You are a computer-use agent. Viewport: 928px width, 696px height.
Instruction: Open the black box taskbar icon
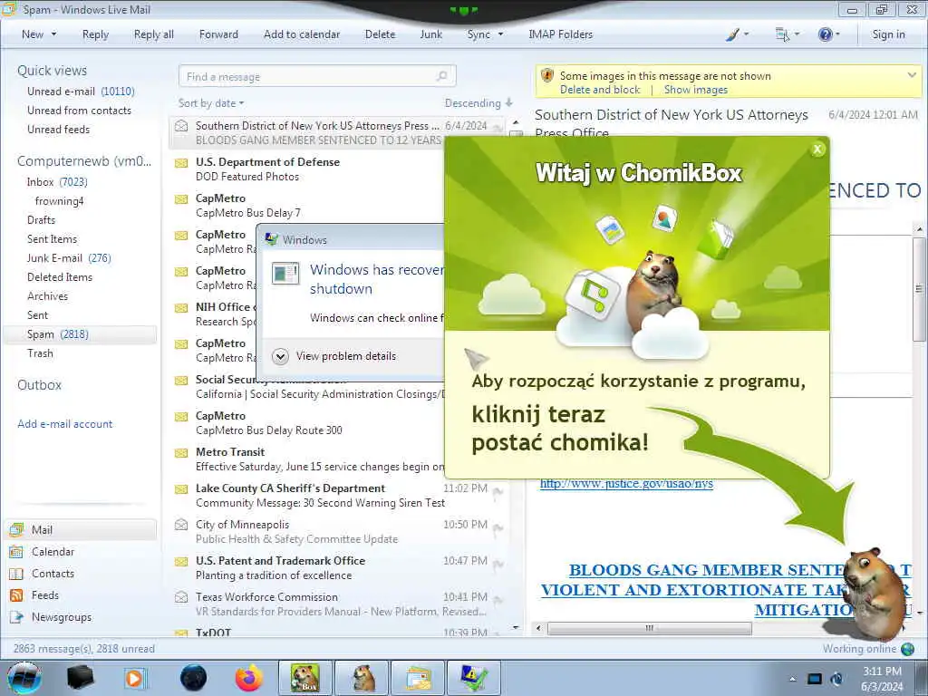(80, 678)
